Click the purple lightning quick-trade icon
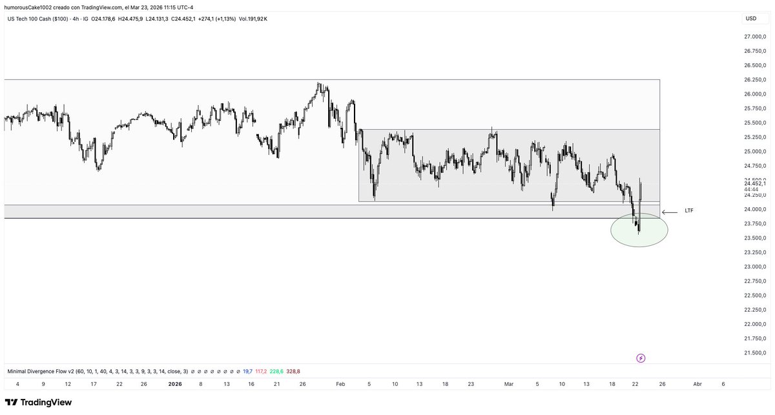Viewport: 775px width, 415px height. tap(641, 358)
